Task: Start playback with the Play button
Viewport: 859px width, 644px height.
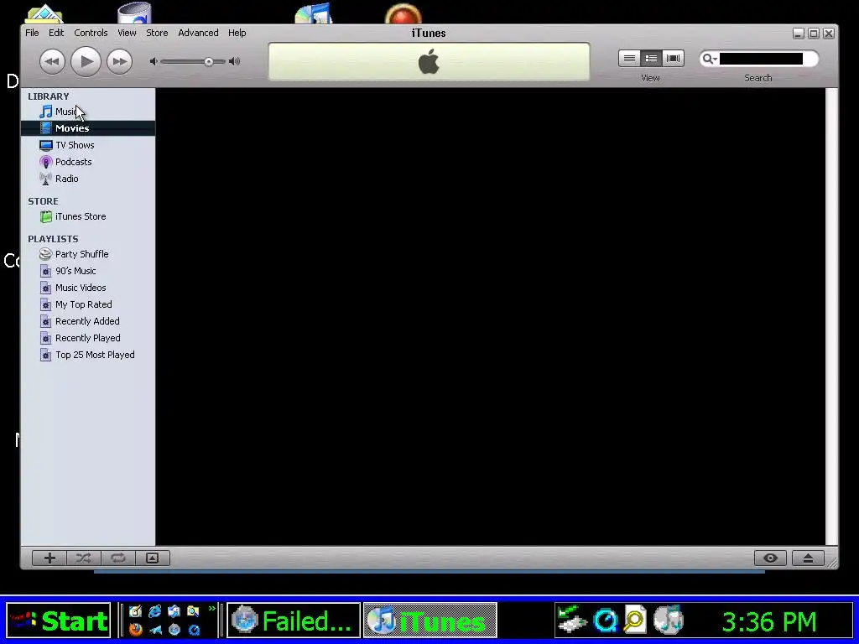Action: point(86,60)
